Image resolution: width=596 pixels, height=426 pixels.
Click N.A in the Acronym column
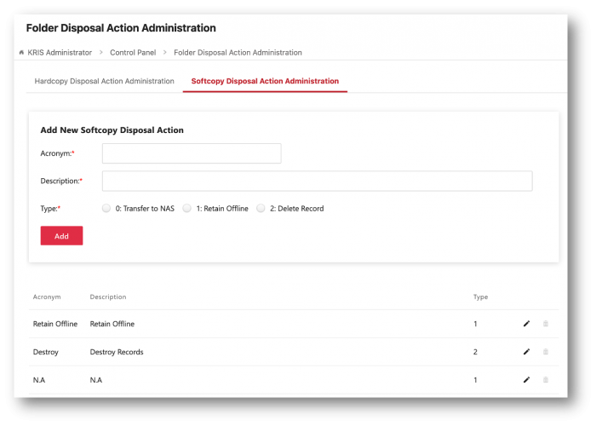pyautogui.click(x=39, y=380)
